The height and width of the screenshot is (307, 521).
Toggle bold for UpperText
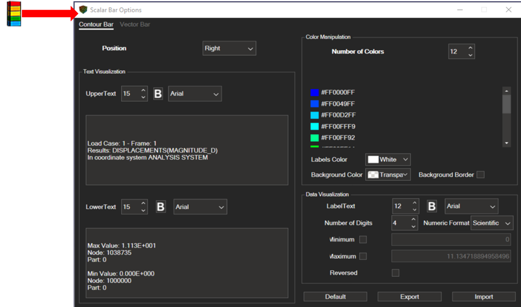point(158,94)
